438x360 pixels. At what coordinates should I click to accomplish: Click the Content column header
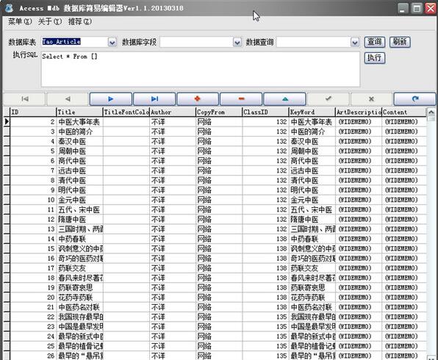tap(404, 112)
